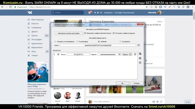Click the VK logo in header
The height and width of the screenshot is (109, 195).
[30, 12]
